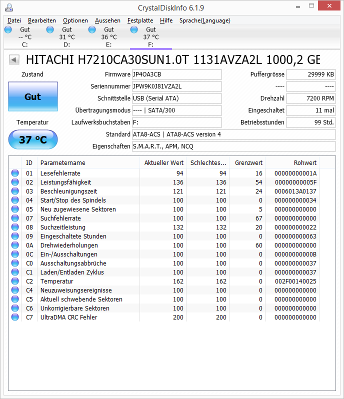The image size is (344, 399).
Task: Click status orb for Suchzeitleistung row
Action: coord(15,227)
